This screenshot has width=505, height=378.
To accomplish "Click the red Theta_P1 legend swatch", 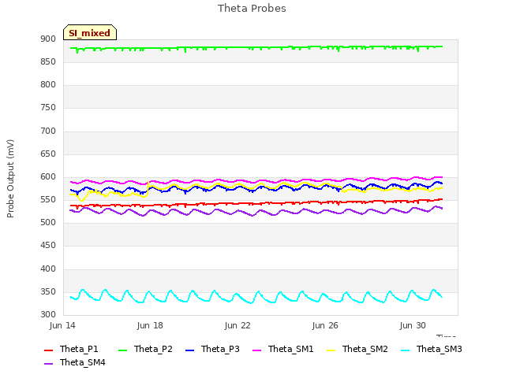I will 48,350.
